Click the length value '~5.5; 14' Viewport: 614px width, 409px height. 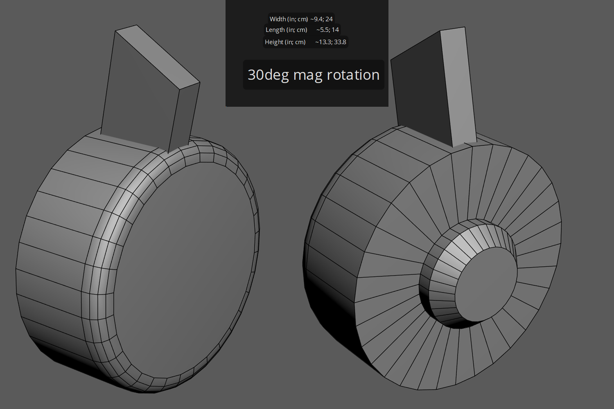pyautogui.click(x=327, y=29)
